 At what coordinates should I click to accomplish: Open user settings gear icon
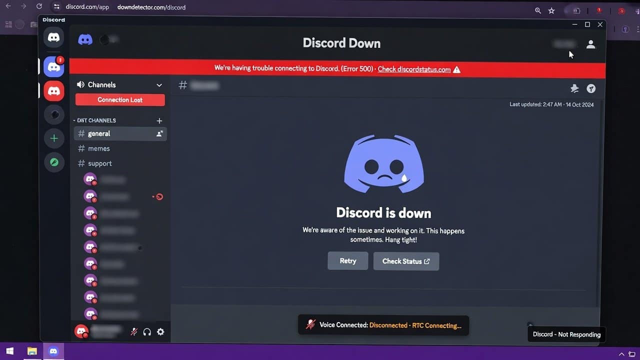click(x=160, y=331)
